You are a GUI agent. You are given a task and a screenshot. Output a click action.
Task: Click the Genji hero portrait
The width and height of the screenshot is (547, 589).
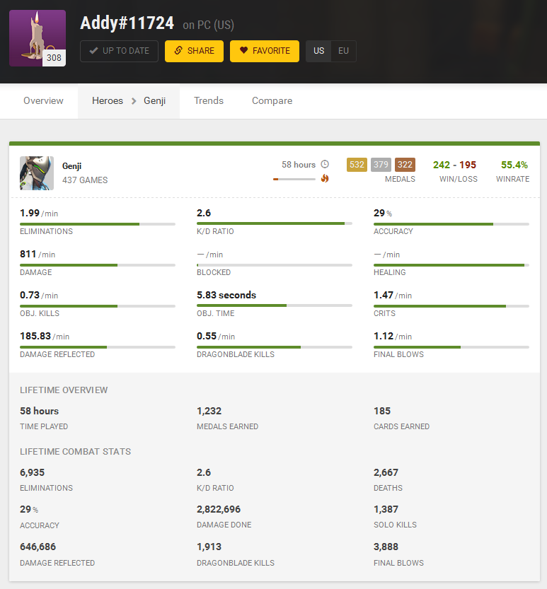(37, 173)
